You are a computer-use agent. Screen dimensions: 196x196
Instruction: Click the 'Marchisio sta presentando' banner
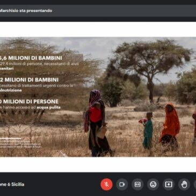[26, 11]
